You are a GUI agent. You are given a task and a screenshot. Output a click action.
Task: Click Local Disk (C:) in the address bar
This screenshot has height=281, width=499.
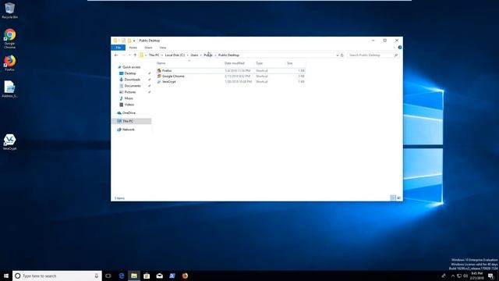coord(175,55)
